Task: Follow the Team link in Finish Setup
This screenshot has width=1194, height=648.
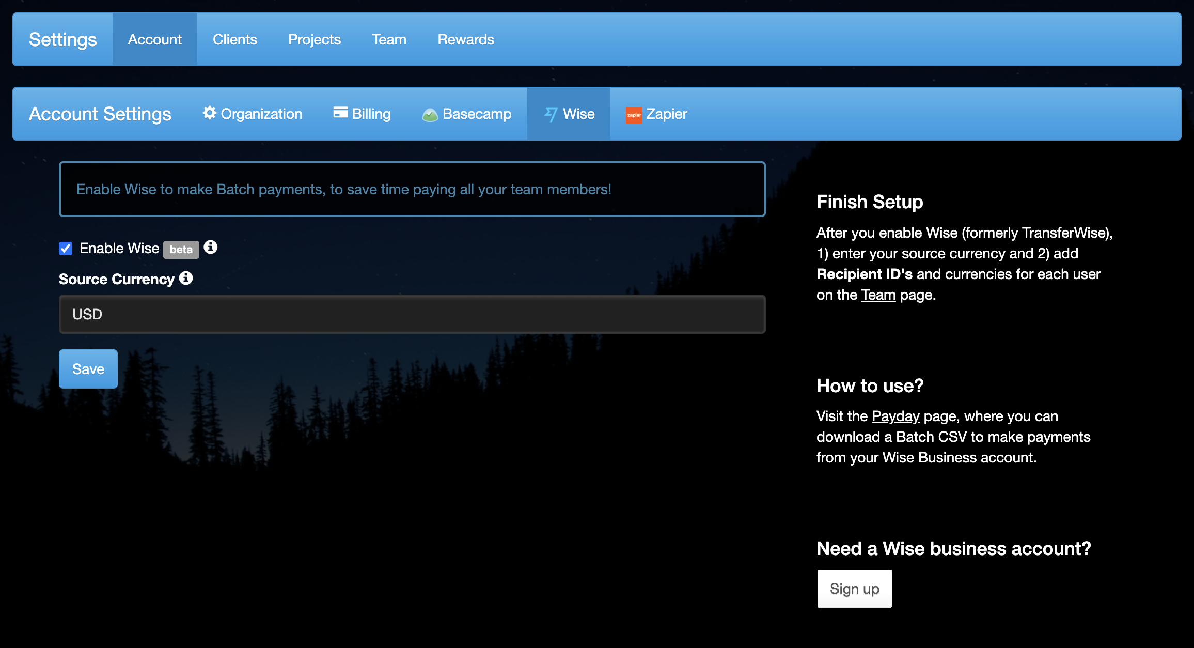Action: click(878, 295)
